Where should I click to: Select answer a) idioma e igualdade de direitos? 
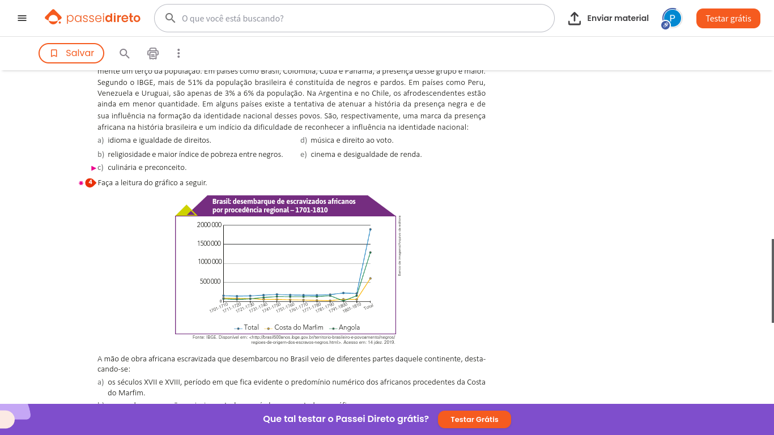tap(159, 140)
